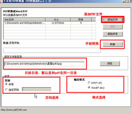Viewport: 132px width, 114px height.
Task: Click the selected page number field
Action: (x=36, y=89)
